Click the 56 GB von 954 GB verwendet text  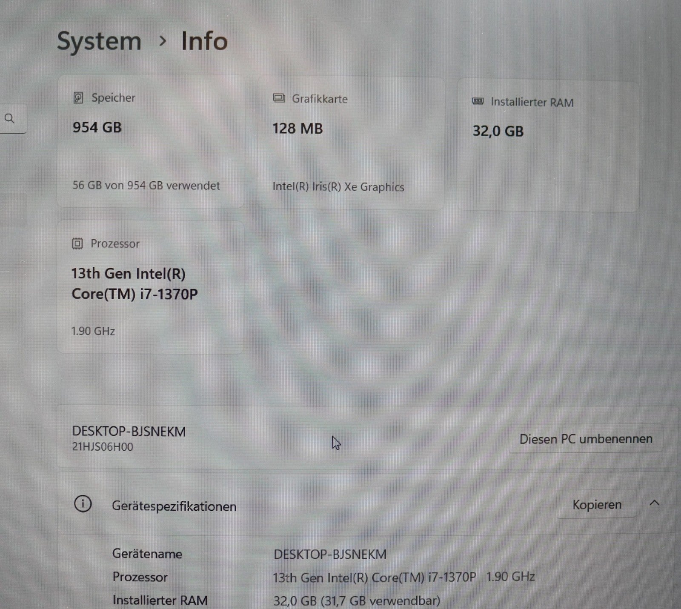[x=145, y=186]
